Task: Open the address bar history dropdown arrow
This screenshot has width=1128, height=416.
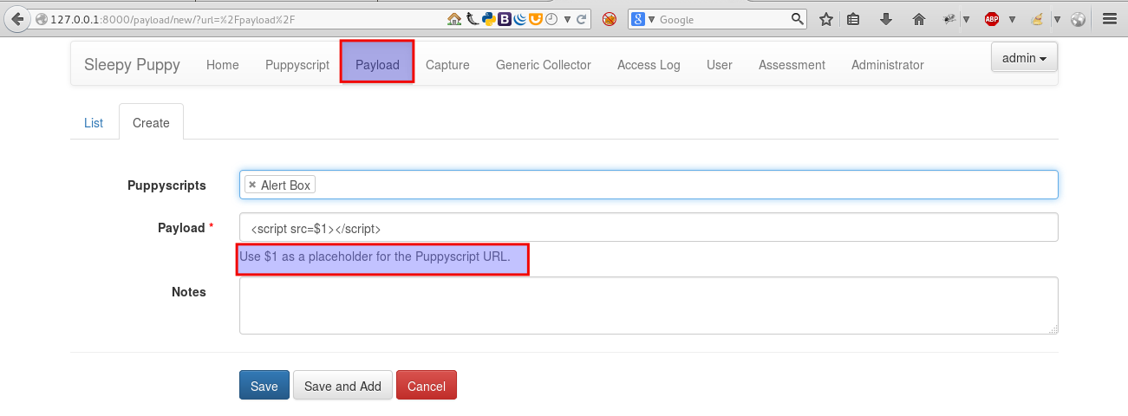Action: pyautogui.click(x=567, y=19)
